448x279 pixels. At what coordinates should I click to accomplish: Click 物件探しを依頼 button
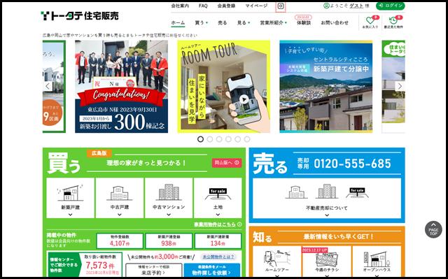coord(211,271)
